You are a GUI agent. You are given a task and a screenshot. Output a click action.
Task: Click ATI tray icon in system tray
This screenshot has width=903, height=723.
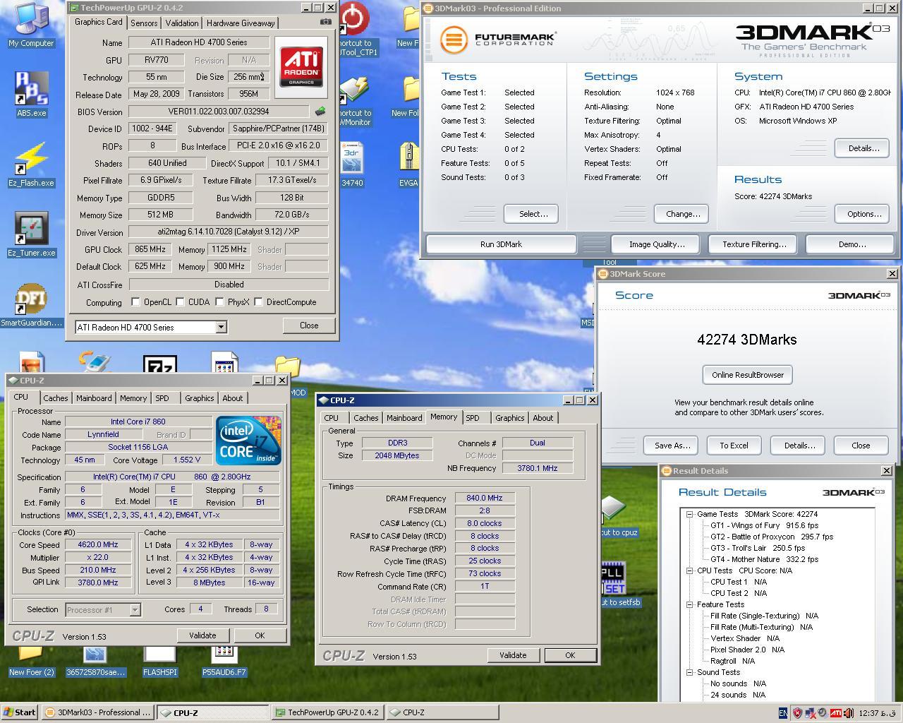835,712
